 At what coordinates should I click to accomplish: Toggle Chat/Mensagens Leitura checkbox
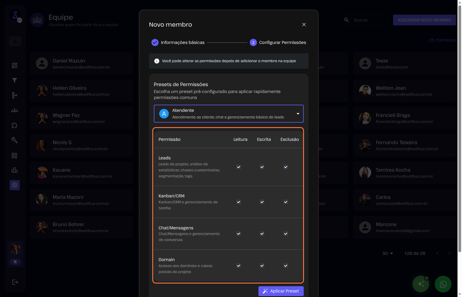tap(238, 234)
